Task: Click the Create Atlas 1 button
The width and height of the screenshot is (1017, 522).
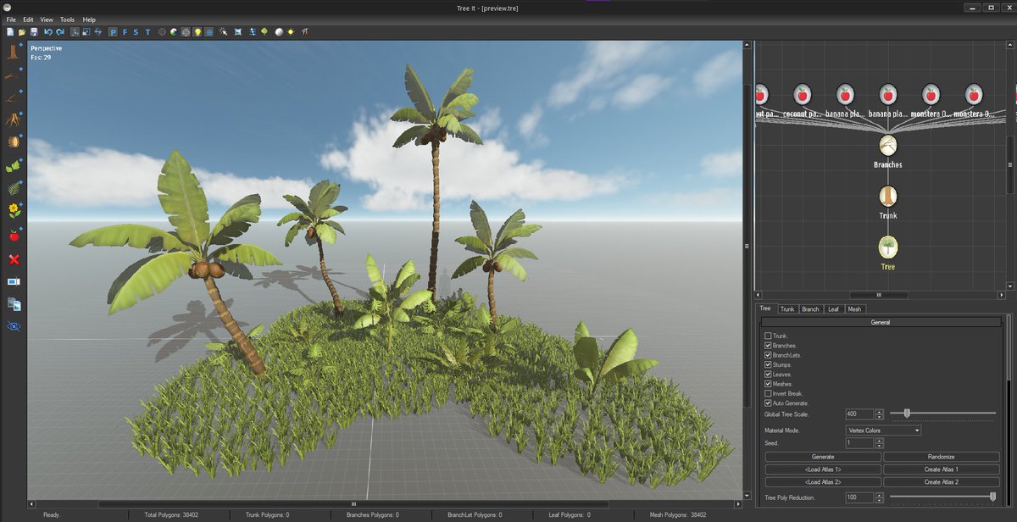Action: point(941,469)
